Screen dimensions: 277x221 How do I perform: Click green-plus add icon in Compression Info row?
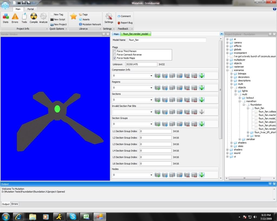[x=157, y=76]
